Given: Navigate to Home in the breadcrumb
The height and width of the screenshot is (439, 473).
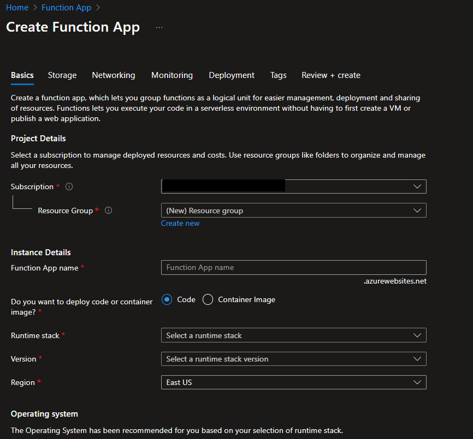Looking at the screenshot, I should coord(17,8).
